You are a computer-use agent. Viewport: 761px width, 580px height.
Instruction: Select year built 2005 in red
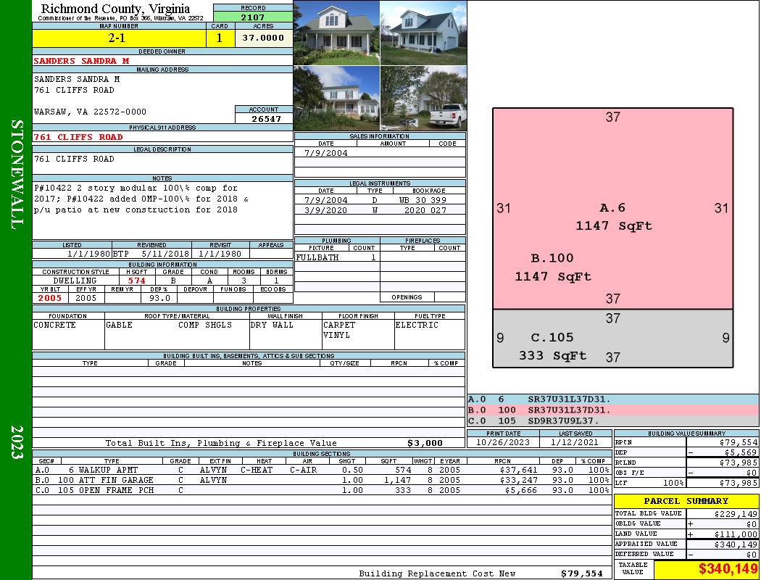(50, 298)
